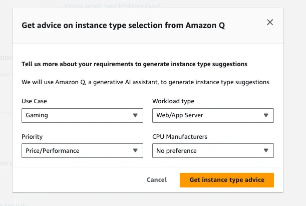
Task: Click the Use Case dropdown arrow
Action: [x=135, y=115]
